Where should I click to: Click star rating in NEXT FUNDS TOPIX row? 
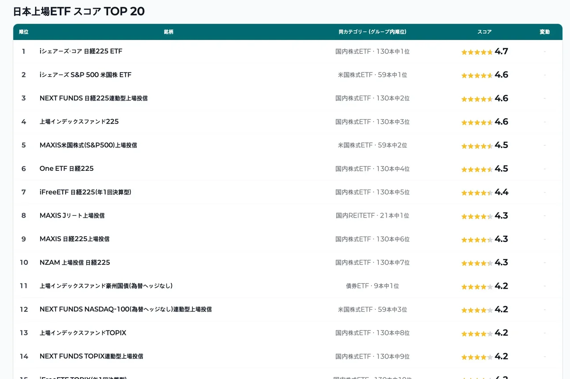pos(477,357)
